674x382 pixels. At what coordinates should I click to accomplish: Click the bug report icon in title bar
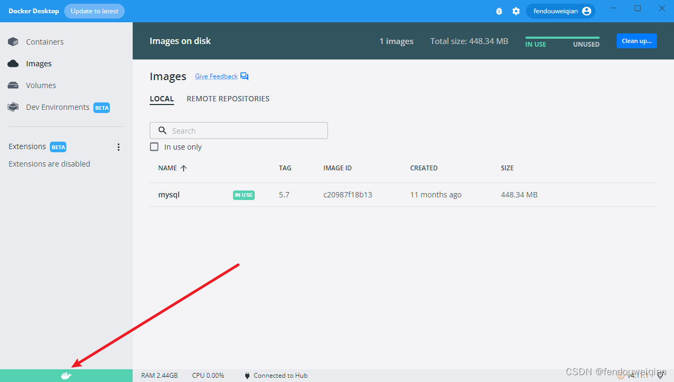pyautogui.click(x=499, y=11)
